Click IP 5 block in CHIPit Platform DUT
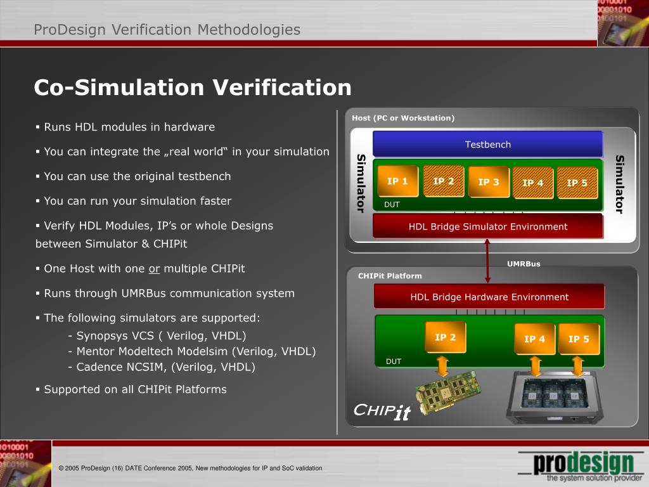Image resolution: width=649 pixels, height=487 pixels. (579, 339)
